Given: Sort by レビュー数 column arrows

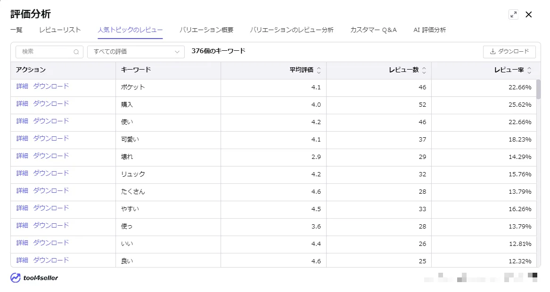Looking at the screenshot, I should (424, 70).
